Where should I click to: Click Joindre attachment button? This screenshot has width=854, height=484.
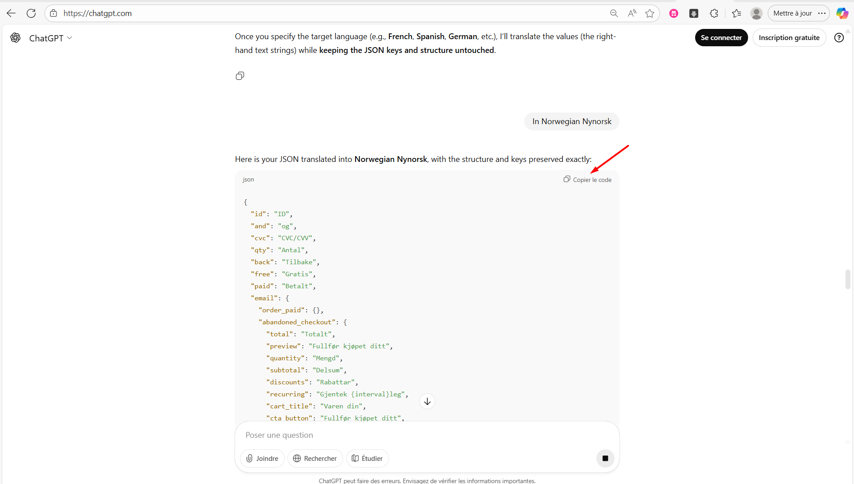[262, 458]
